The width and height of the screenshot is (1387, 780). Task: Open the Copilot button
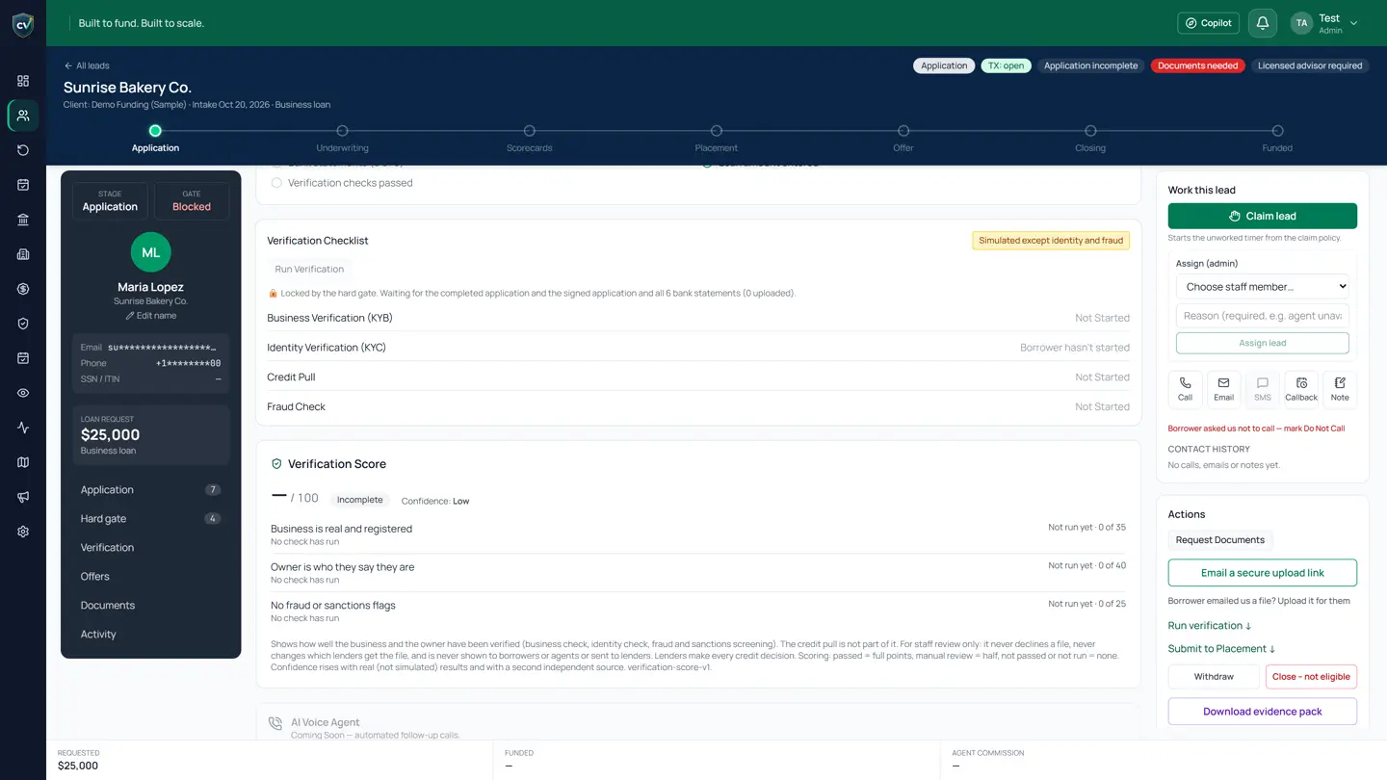click(1208, 23)
